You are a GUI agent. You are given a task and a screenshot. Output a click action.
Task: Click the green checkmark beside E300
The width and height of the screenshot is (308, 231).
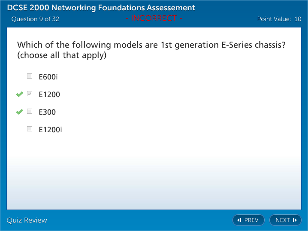(19, 112)
